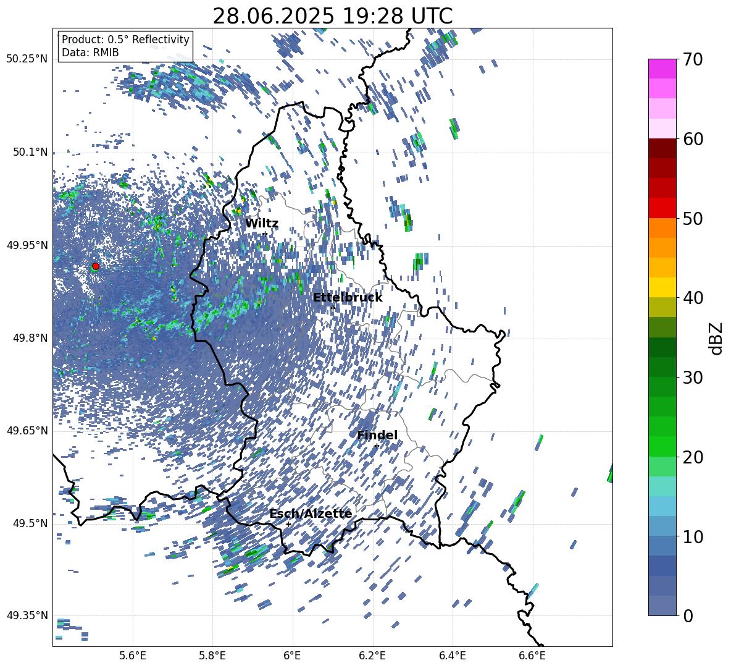Click the 5.6°E longitude label
Screen dimensions: 731x668
[x=133, y=656]
